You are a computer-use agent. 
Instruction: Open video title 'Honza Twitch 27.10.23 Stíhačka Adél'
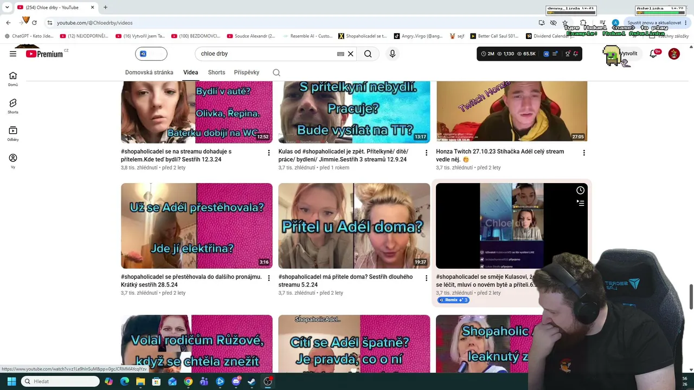[x=500, y=155]
